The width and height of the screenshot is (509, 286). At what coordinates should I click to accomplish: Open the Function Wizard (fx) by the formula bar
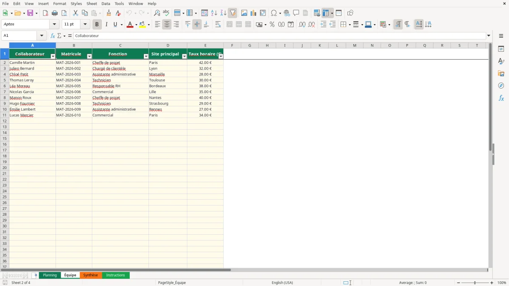[53, 36]
